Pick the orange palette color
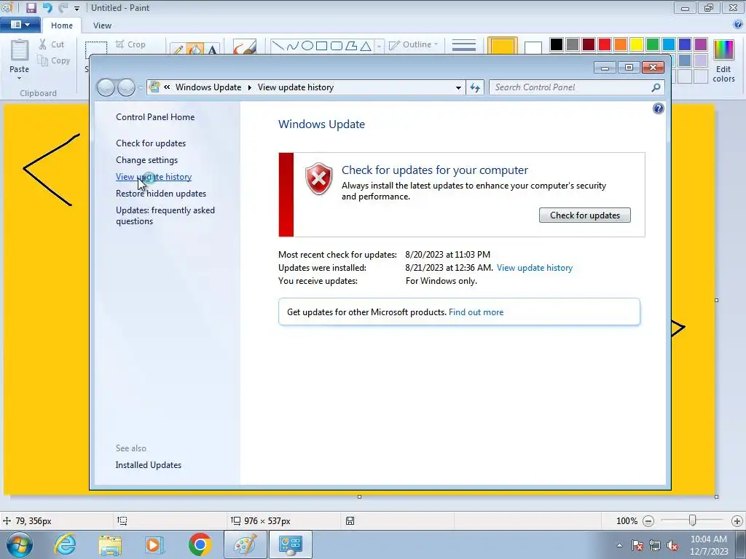This screenshot has height=559, width=746. (621, 44)
